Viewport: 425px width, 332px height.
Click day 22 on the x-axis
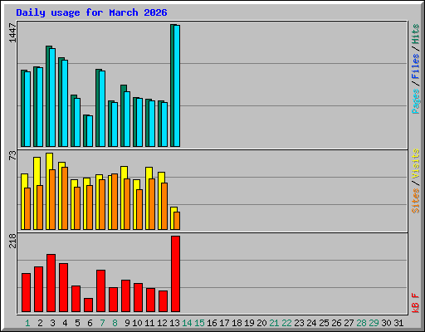coord(286,323)
